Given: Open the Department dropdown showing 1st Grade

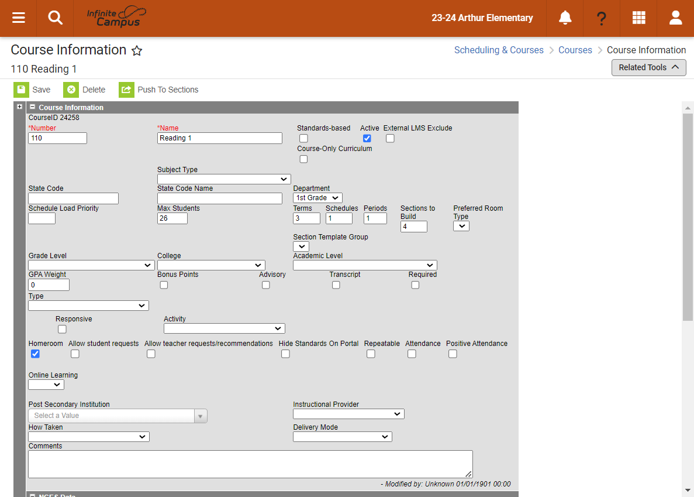Looking at the screenshot, I should (x=317, y=197).
